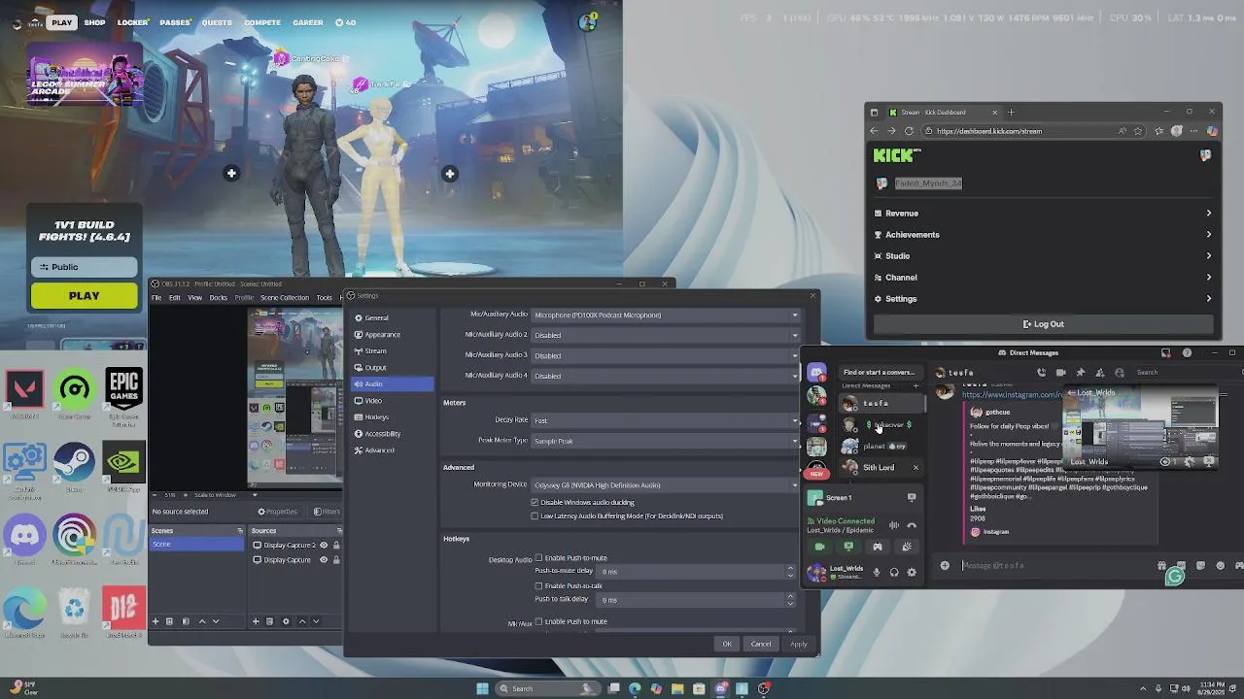The image size is (1244, 699).
Task: Open the Output settings page in OBS
Action: coord(393,367)
